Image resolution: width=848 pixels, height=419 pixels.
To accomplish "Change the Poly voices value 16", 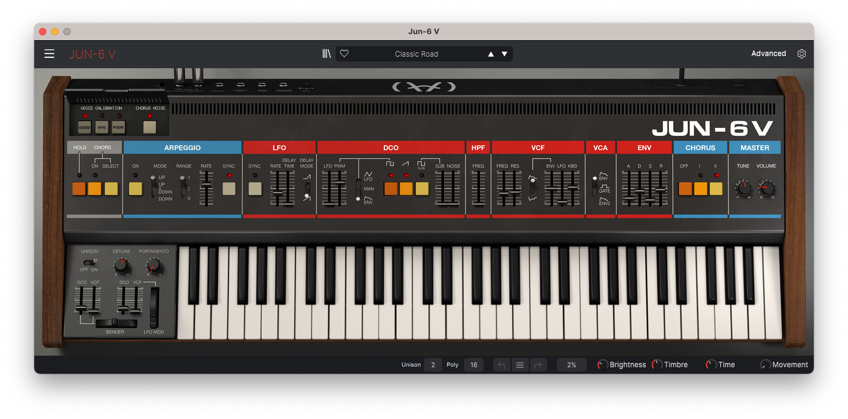I will pyautogui.click(x=474, y=365).
